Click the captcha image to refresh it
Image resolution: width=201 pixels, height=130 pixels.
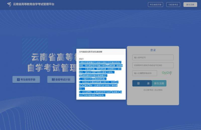167,73
